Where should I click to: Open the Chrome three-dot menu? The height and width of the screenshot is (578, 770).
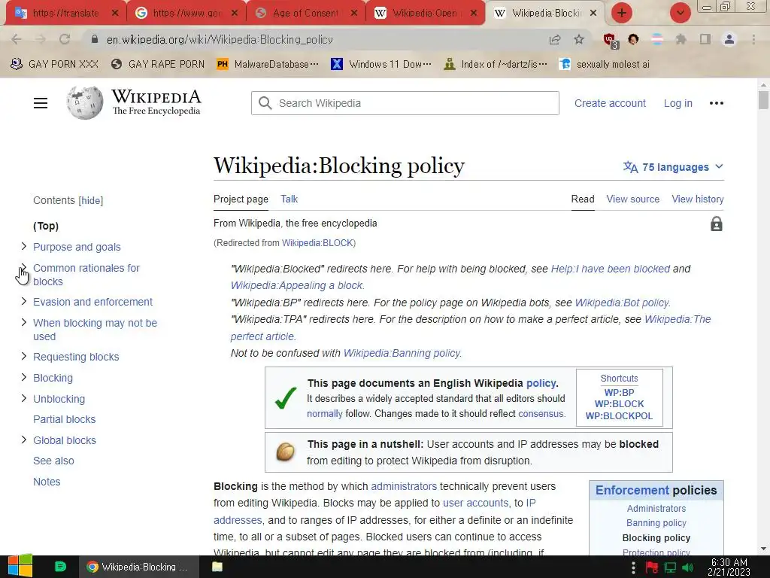[753, 39]
